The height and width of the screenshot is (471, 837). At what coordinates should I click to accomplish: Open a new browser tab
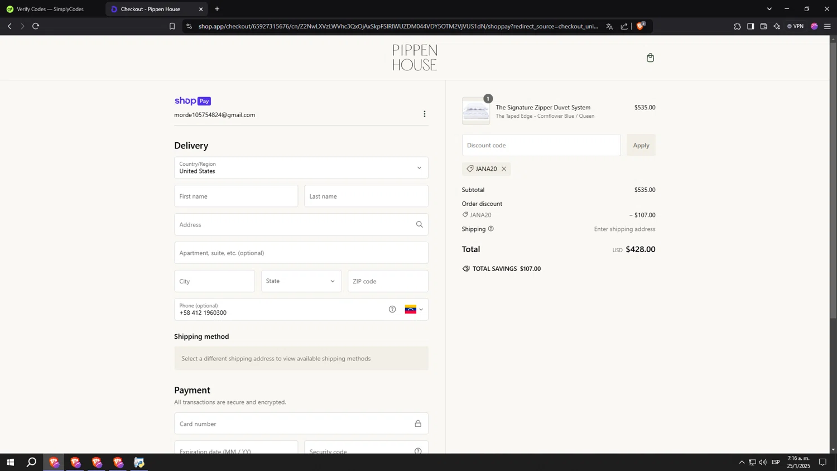(x=217, y=9)
